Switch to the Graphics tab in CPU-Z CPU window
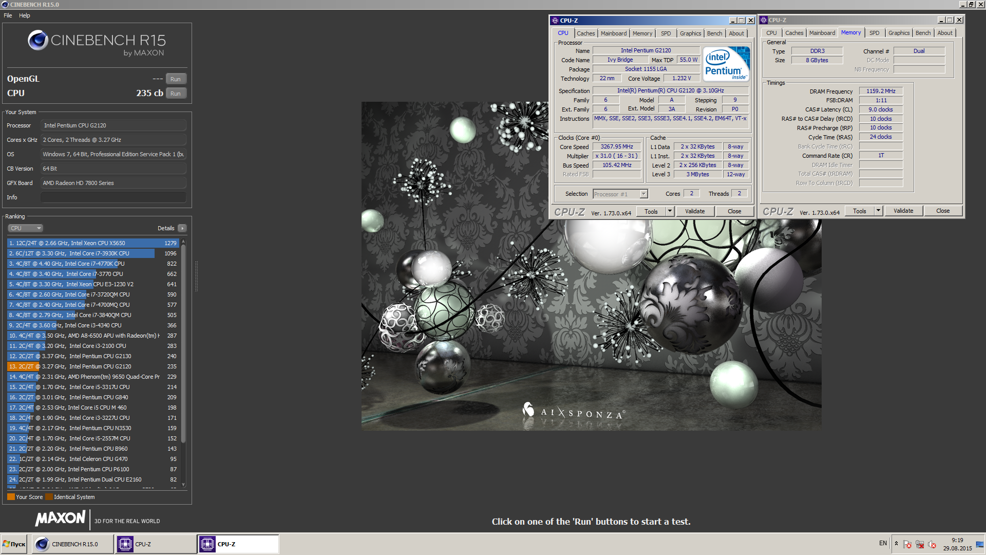986x555 pixels. coord(691,33)
